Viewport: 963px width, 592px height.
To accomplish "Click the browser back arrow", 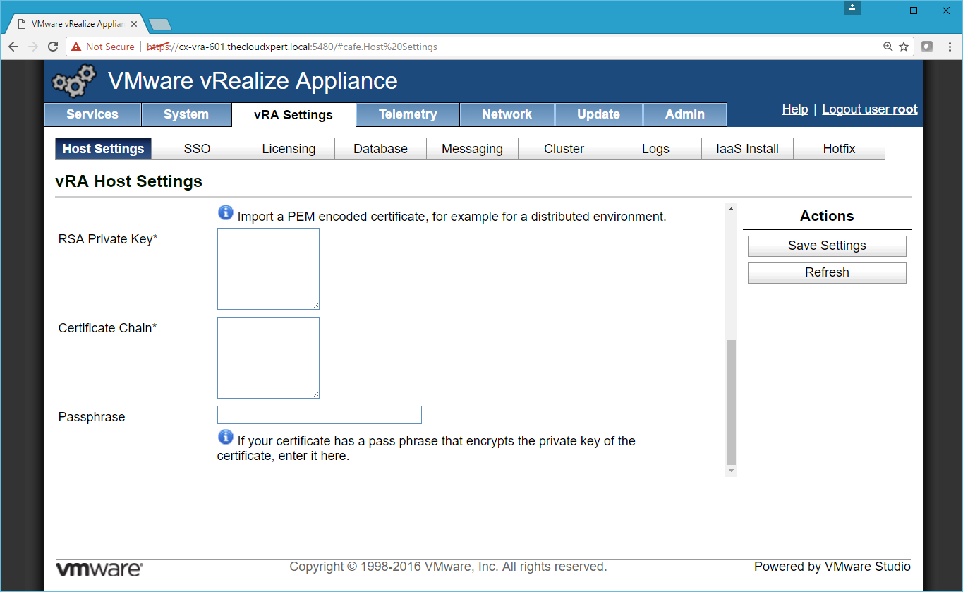I will [13, 47].
